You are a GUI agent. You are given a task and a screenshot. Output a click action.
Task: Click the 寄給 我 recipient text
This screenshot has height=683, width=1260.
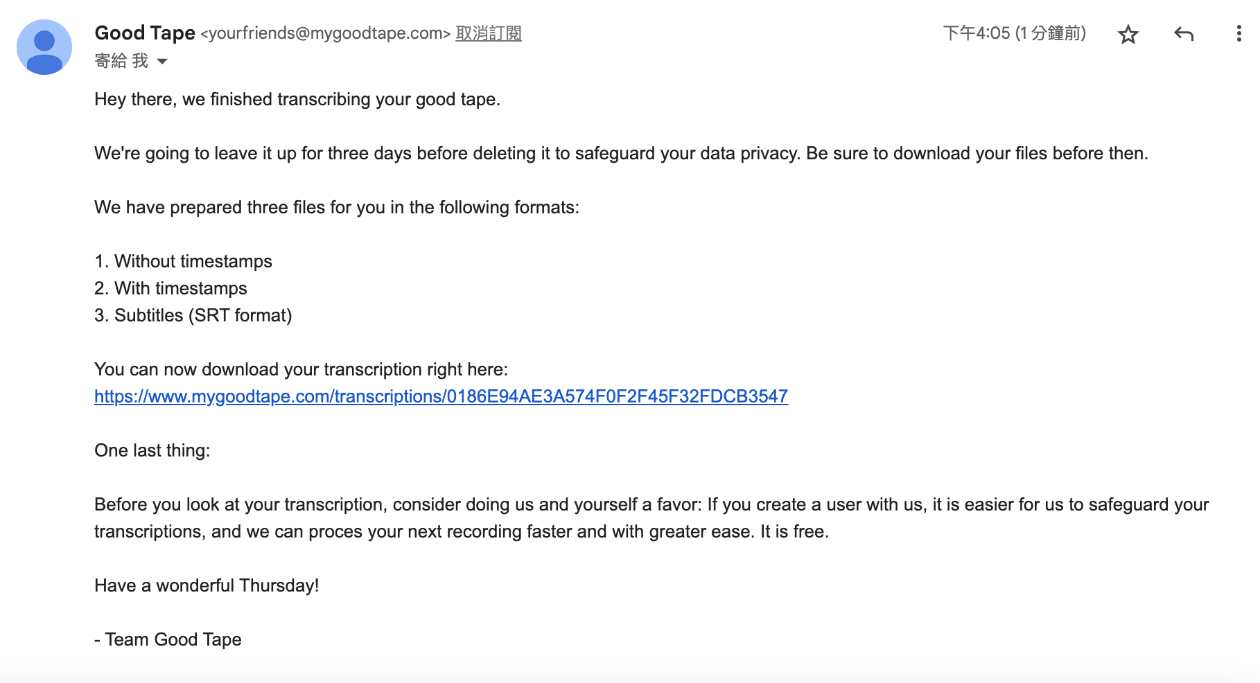click(121, 61)
